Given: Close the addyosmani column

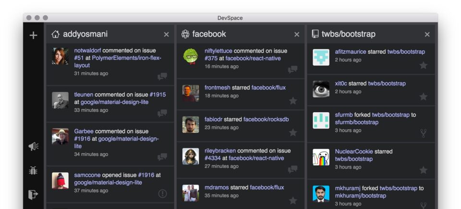Looking at the screenshot, I should point(167,35).
